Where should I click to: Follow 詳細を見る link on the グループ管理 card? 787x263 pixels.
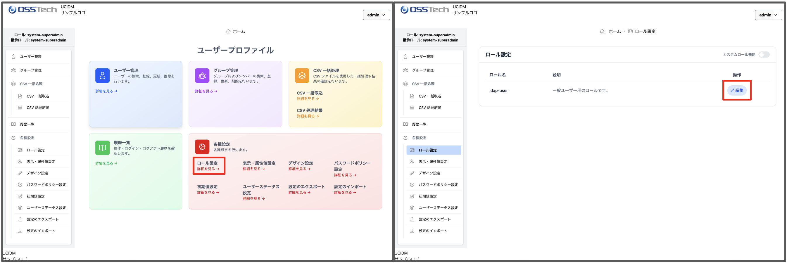206,91
